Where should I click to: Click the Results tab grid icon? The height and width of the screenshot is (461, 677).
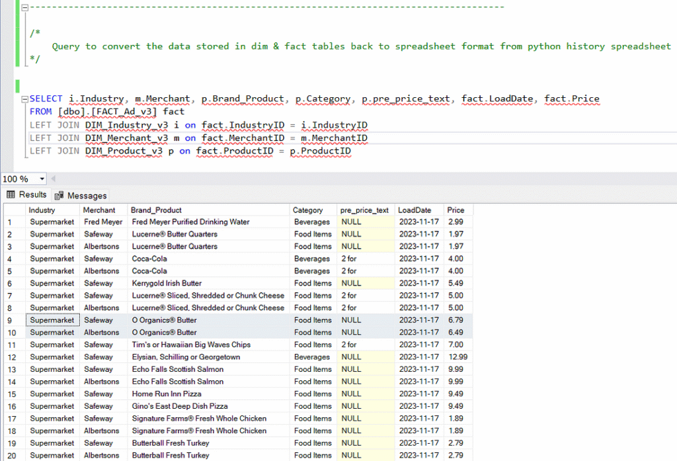(11, 194)
